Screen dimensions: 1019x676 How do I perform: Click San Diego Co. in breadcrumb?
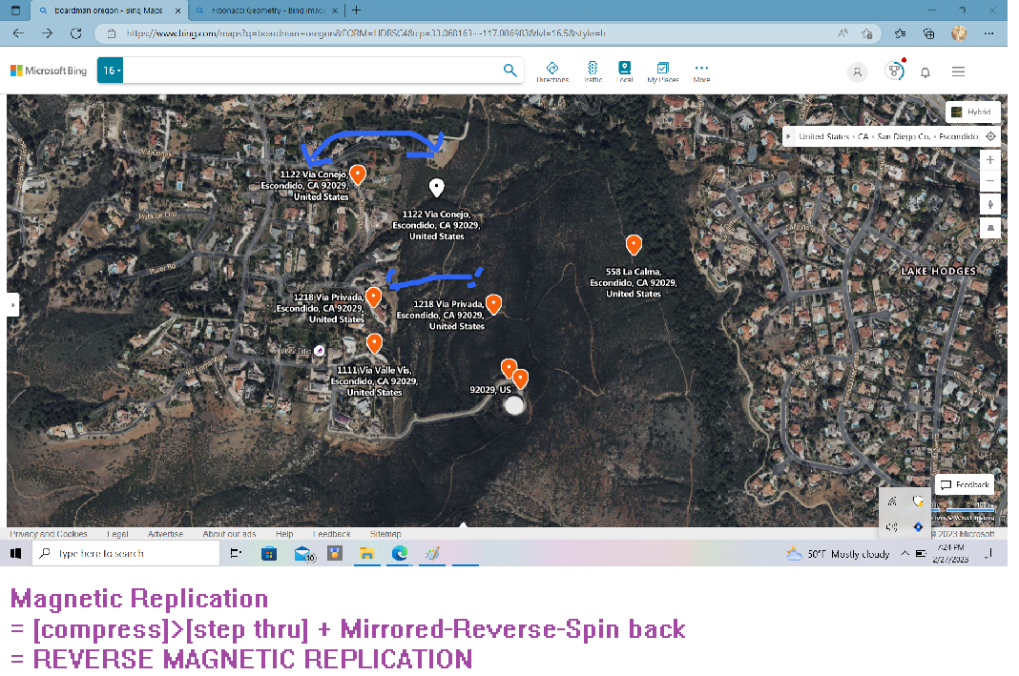[x=904, y=136]
